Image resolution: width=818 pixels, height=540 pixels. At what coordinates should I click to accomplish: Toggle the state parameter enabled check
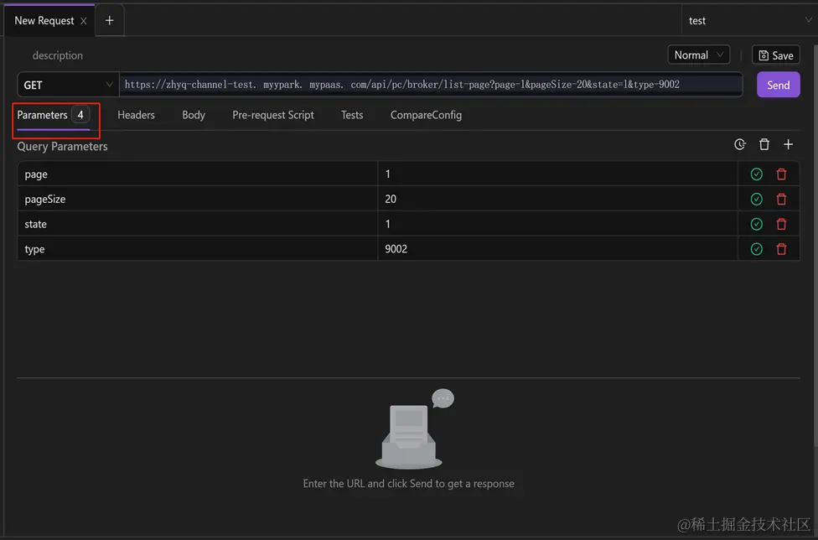click(x=757, y=225)
